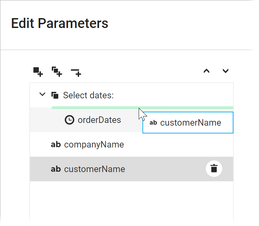This screenshot has height=226, width=259.
Task: Select the customerName label in the list
Action: pyautogui.click(x=94, y=169)
